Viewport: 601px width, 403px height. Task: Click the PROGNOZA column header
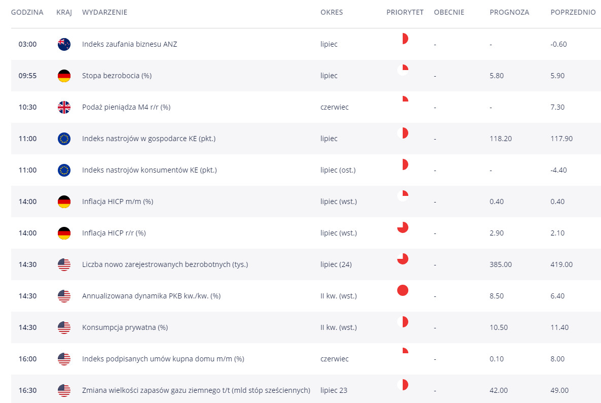509,12
